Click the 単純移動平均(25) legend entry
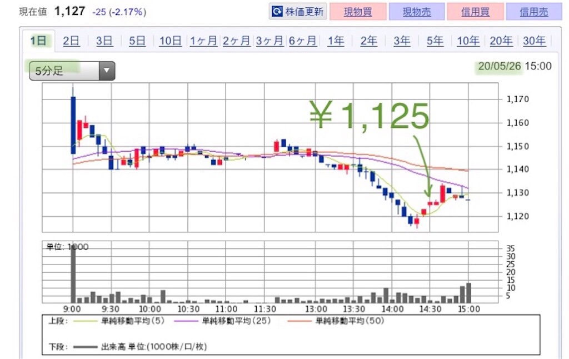569x359 pixels. click(x=222, y=321)
